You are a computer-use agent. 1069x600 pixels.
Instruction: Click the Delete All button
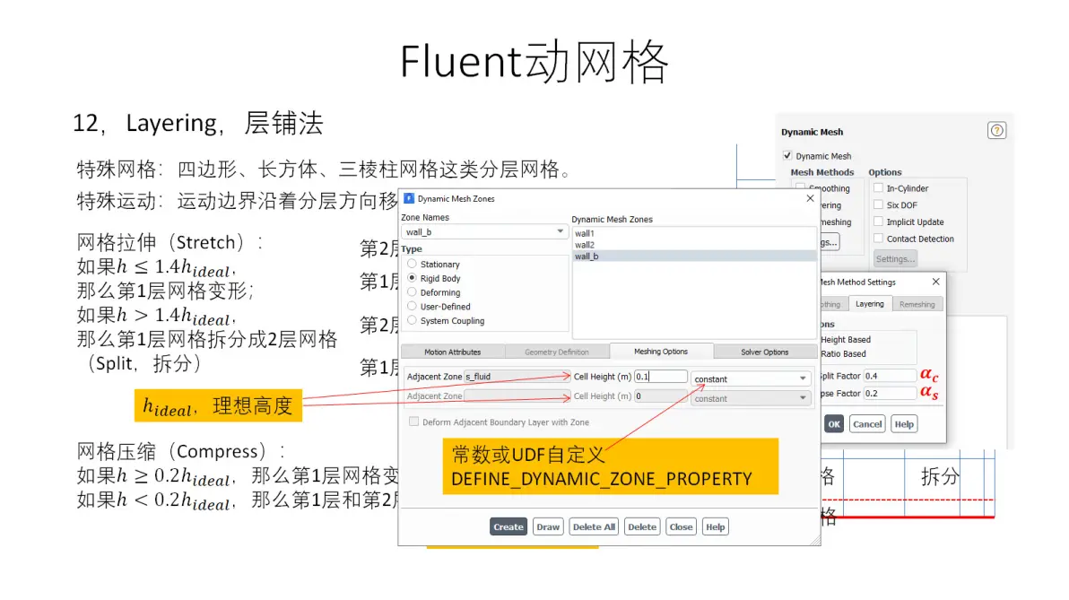(594, 527)
